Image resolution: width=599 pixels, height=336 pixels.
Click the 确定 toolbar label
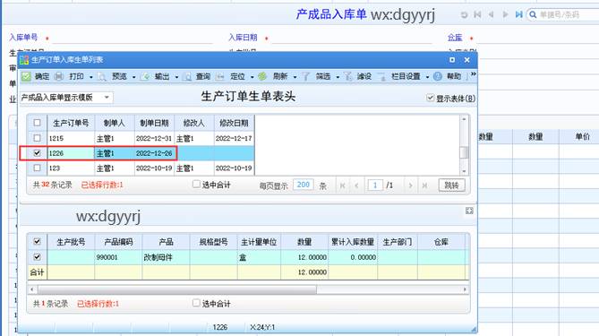(x=42, y=76)
